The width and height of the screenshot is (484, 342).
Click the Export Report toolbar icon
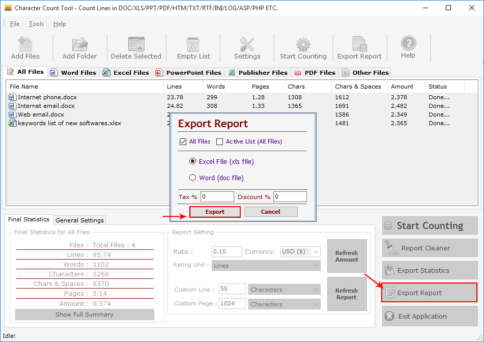359,44
